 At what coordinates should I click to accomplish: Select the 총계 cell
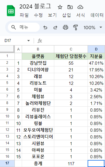(38, 164)
